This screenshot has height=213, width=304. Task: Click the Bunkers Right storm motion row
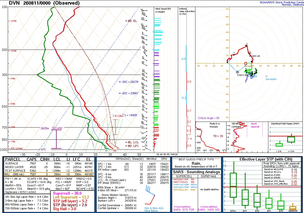117,198
